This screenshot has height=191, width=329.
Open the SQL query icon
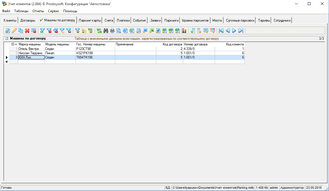click(90, 30)
